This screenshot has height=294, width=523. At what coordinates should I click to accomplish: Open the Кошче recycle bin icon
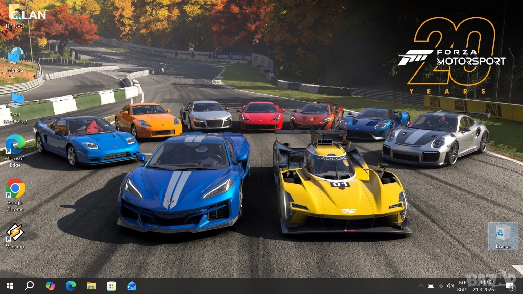tap(503, 235)
